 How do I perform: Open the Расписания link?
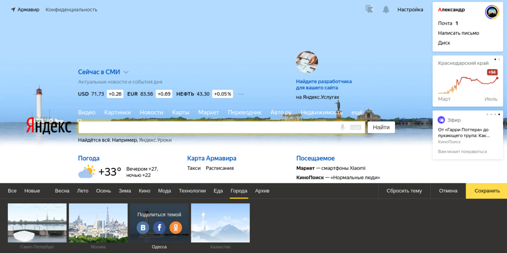click(x=220, y=168)
